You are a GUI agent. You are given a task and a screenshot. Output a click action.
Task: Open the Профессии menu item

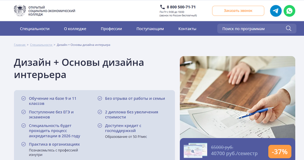pos(111,29)
